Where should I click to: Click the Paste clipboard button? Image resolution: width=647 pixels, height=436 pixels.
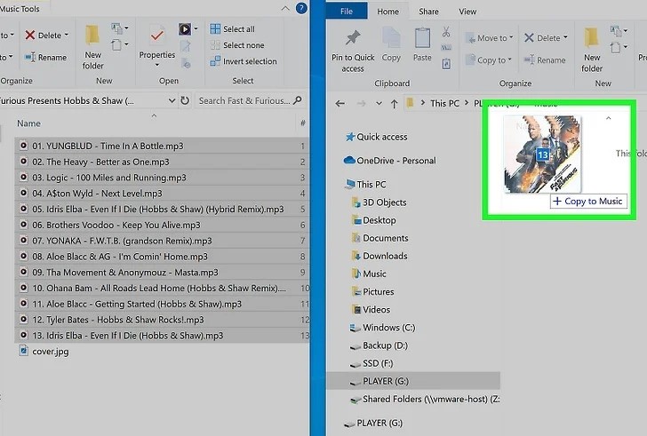click(x=422, y=44)
